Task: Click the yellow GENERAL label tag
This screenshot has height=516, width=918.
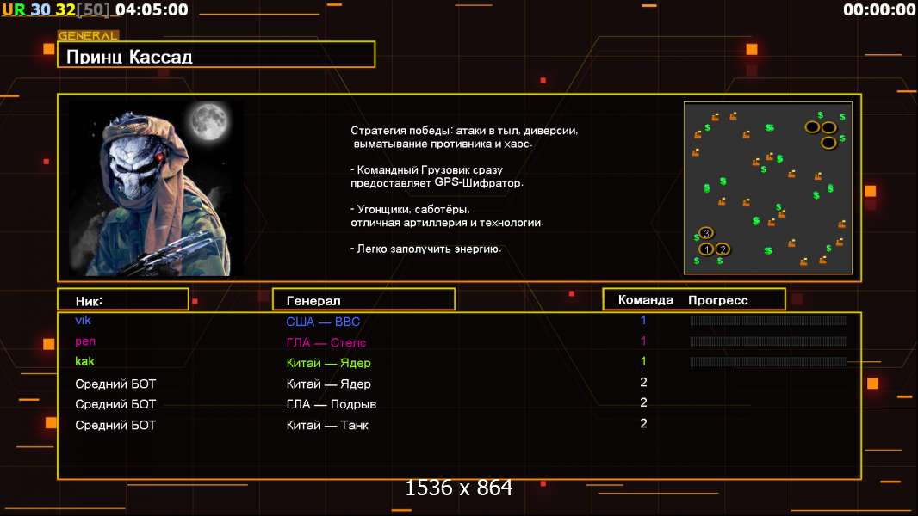Action: tap(88, 35)
